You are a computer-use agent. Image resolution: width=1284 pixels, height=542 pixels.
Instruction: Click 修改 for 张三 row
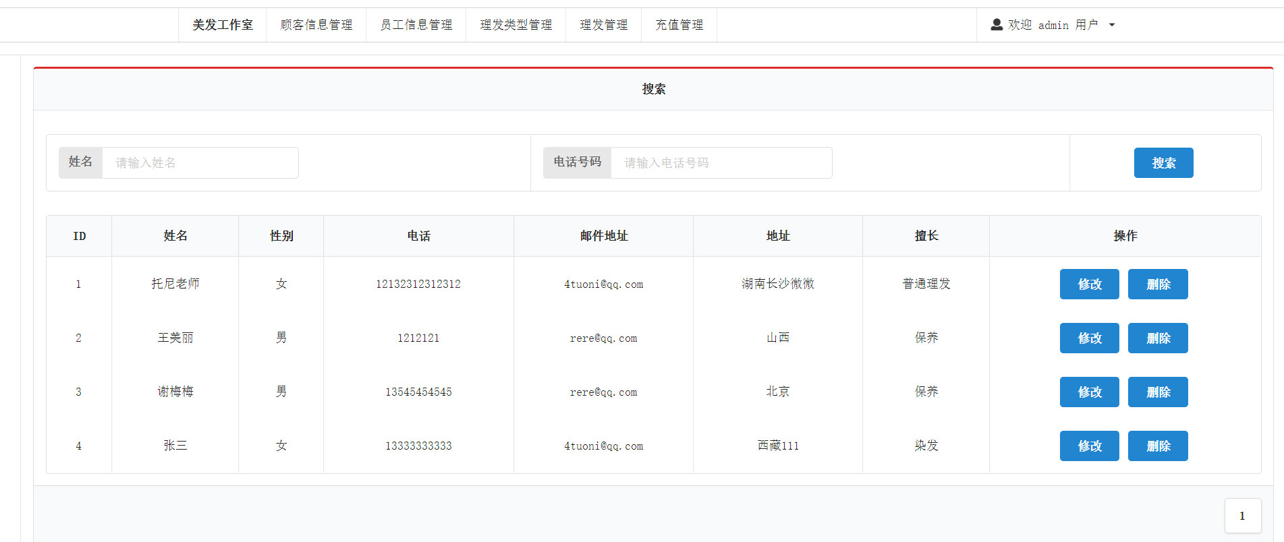point(1090,446)
